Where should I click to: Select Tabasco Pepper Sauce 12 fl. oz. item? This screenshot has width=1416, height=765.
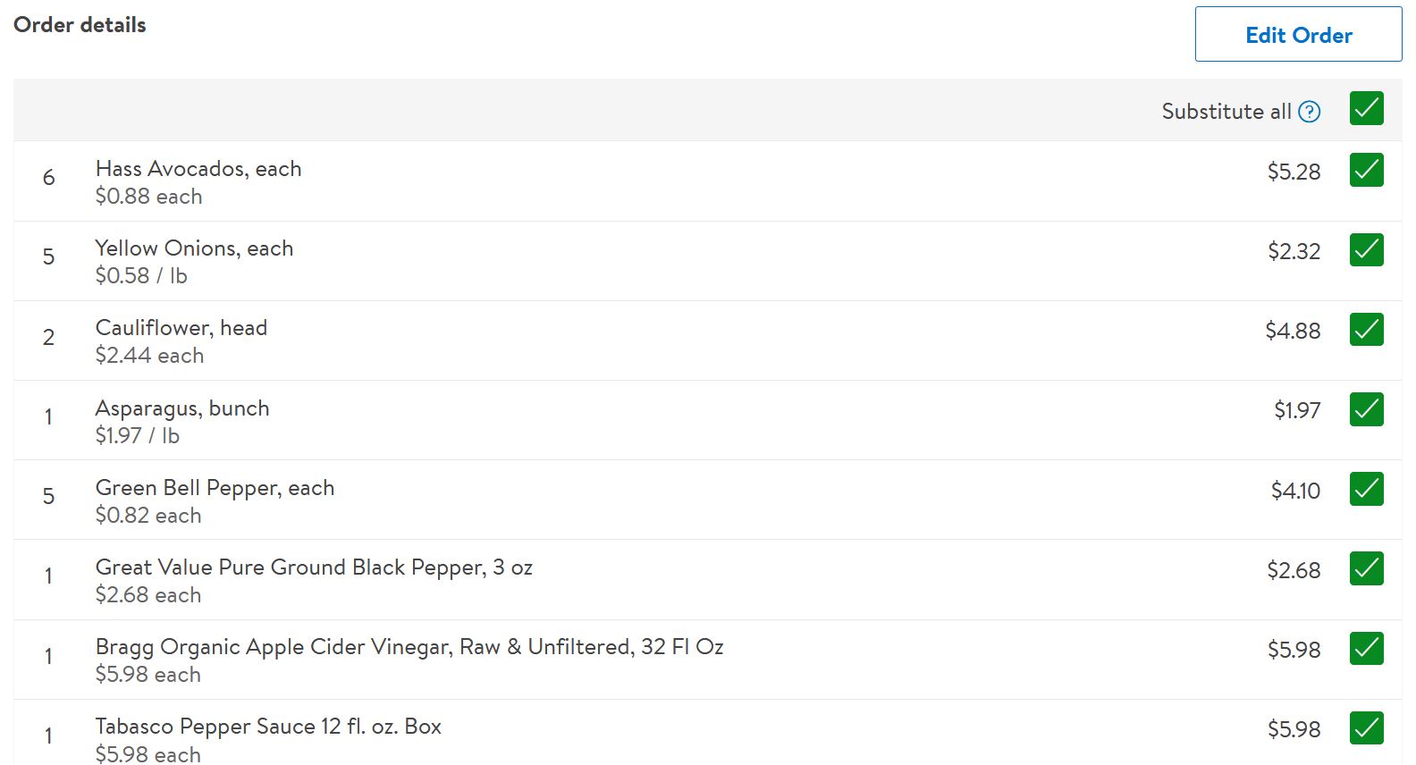[268, 727]
